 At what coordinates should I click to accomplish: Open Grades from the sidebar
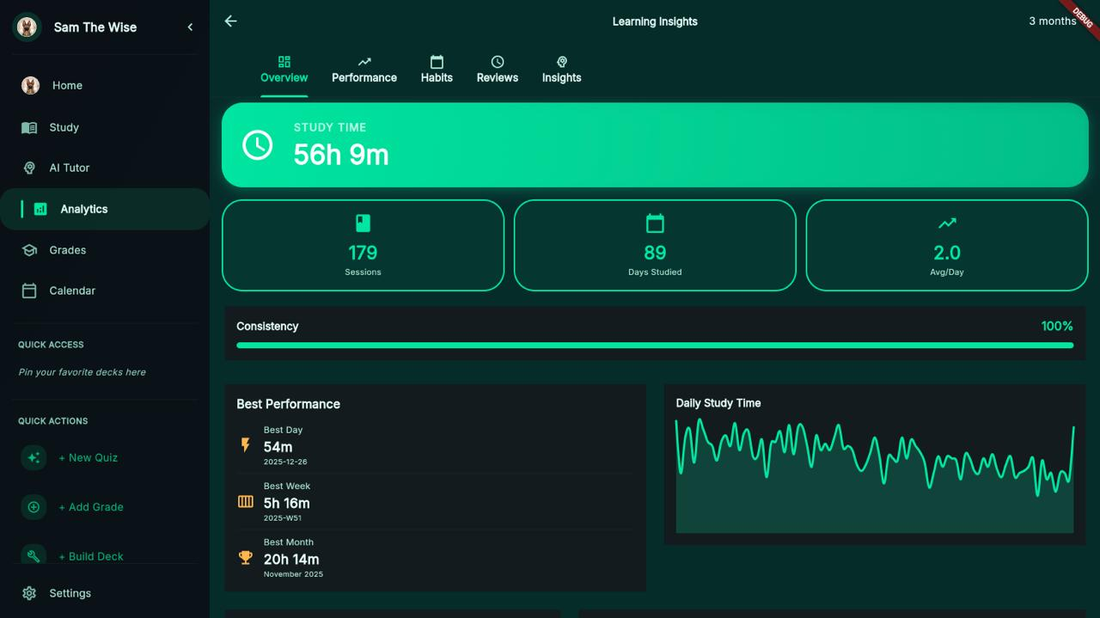67,249
